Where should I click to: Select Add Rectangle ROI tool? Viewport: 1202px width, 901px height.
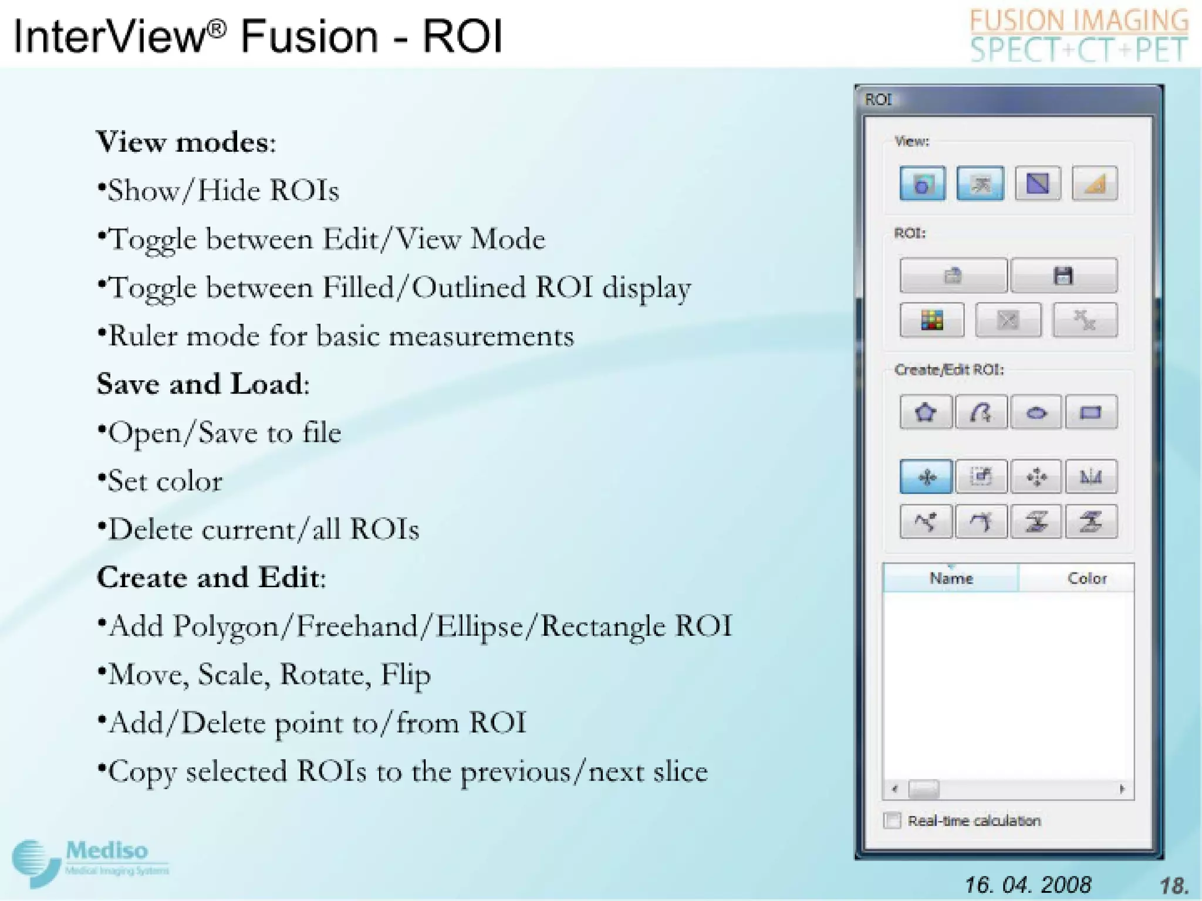(1091, 412)
